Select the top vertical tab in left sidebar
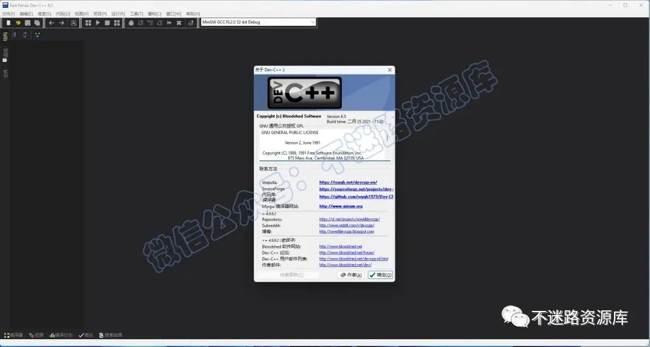This screenshot has height=347, width=650. pyautogui.click(x=5, y=37)
